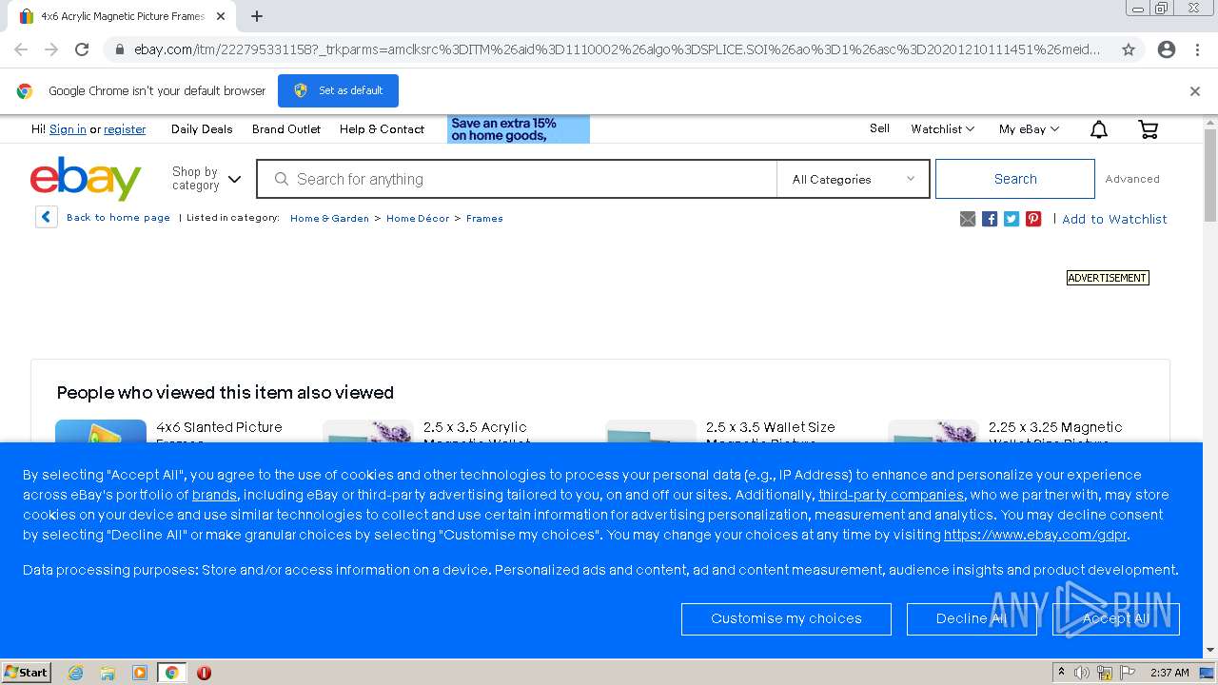Open Home & Garden category

329,219
